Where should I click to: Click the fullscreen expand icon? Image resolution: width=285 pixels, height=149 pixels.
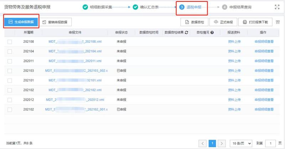(x=278, y=7)
